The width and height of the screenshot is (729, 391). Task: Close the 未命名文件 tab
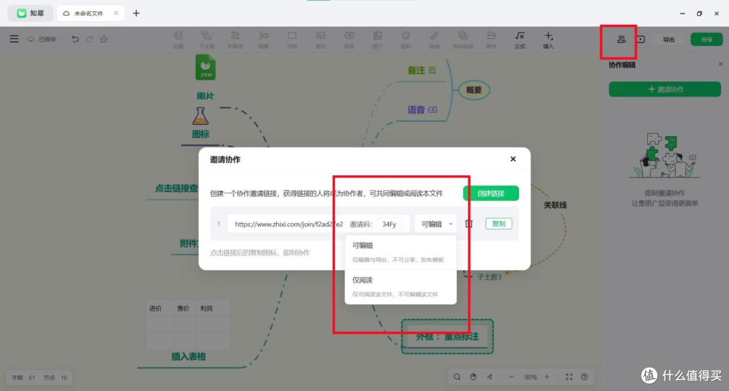tap(116, 13)
